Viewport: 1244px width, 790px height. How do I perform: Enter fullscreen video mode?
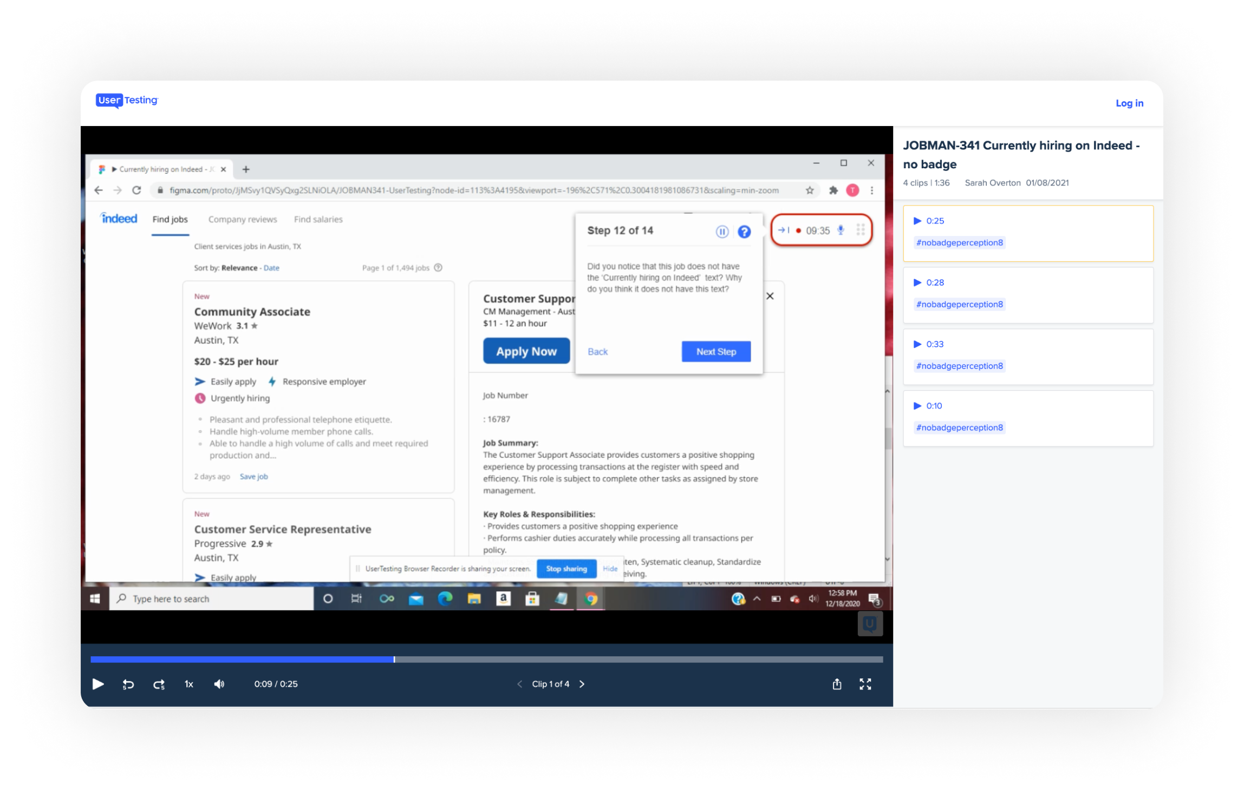[x=865, y=684]
